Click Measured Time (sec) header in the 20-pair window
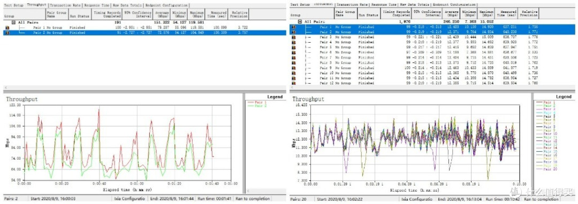Screen dimensions: 578x204 (507, 14)
